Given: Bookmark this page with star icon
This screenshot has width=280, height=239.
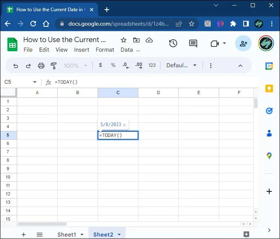Looking at the screenshot, I should click(192, 24).
